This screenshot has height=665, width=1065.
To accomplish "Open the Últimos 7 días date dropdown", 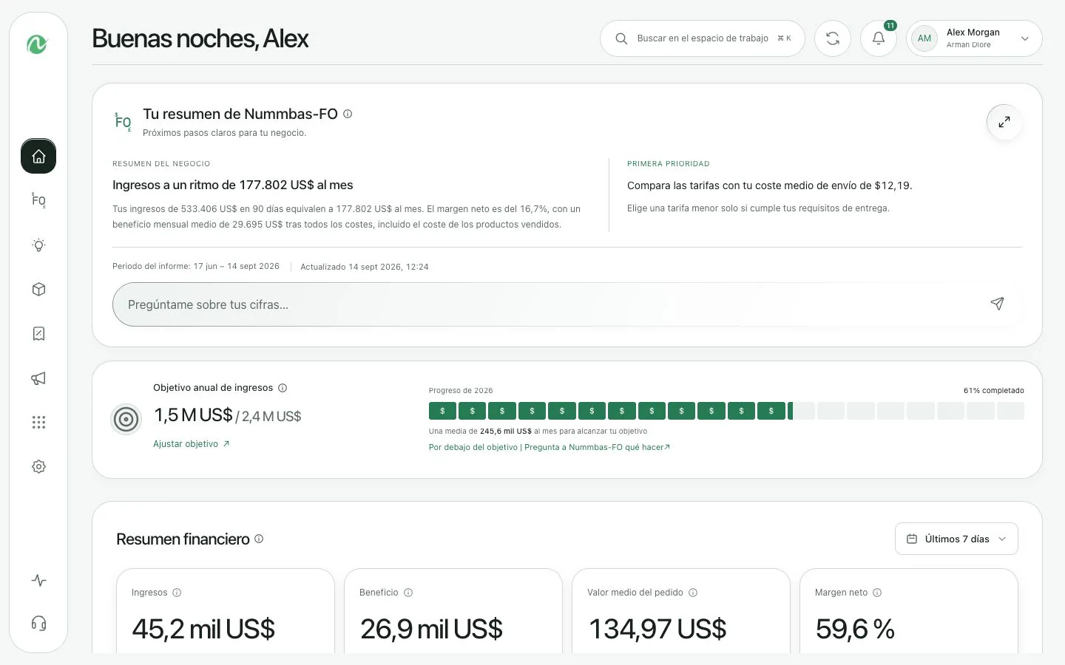I will tap(956, 539).
